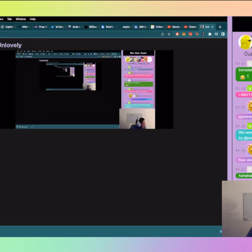Click the bookmark star icon in the address bar
The width and height of the screenshot is (252, 252).
169,34
